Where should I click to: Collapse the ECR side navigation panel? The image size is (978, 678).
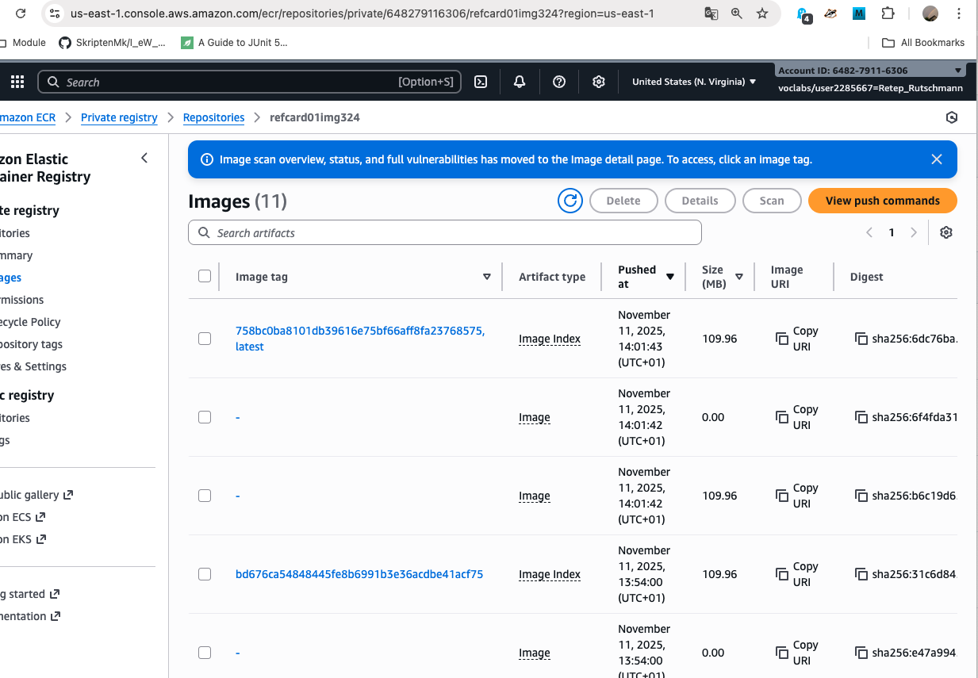pos(144,158)
